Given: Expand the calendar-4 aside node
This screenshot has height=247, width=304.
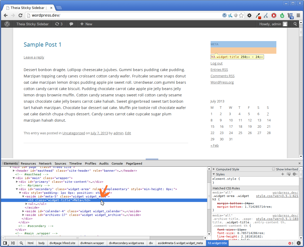Looking at the screenshot, I should [23, 211].
